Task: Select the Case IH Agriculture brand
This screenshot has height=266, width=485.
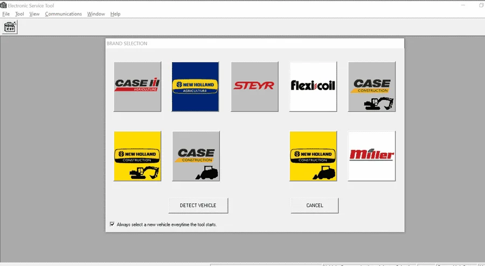Action: [x=137, y=87]
